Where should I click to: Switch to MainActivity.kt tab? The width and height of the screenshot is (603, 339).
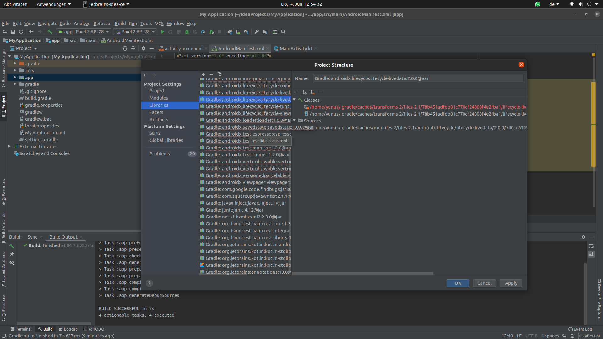pos(296,48)
